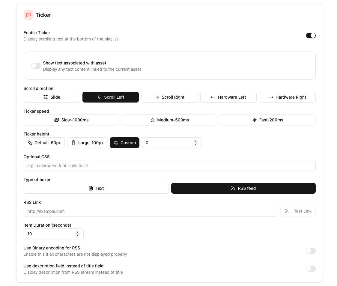
Task: Set ticker speed to Medium-500ms
Action: click(169, 120)
